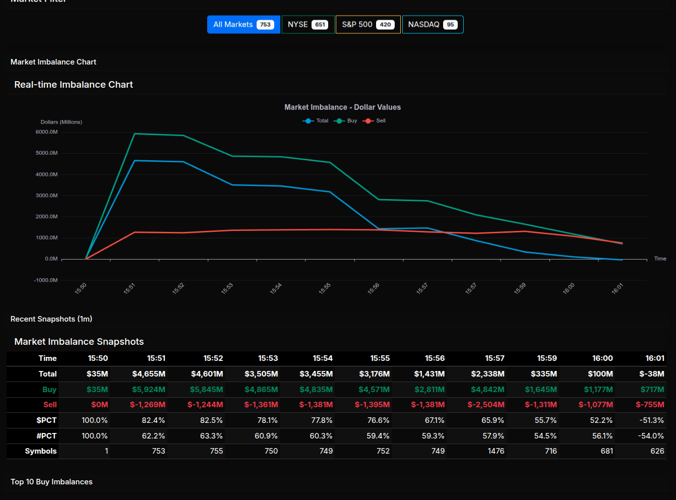This screenshot has width=676, height=500.
Task: Select the red Sell row label
Action: 50,405
